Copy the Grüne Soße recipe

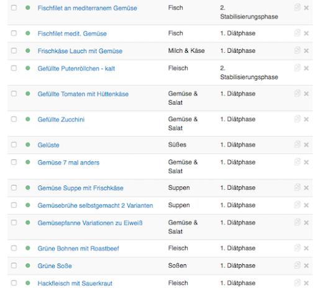298,265
